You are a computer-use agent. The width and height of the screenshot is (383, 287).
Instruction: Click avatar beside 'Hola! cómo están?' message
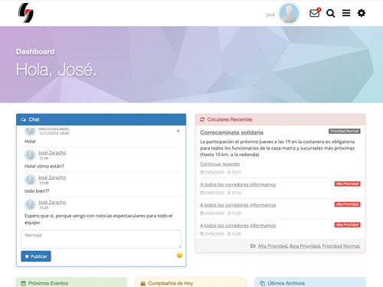[30, 155]
